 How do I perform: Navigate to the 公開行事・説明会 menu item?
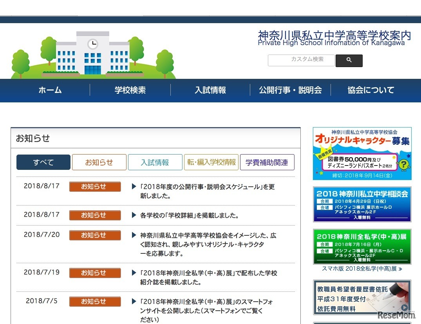point(290,90)
